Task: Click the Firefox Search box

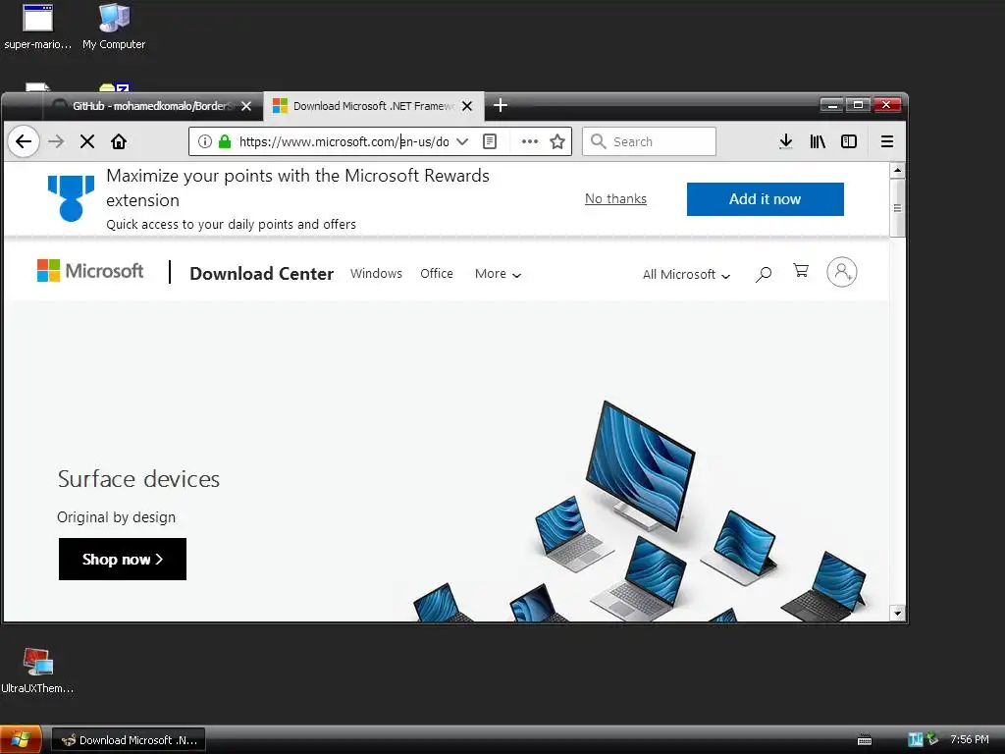Action: [649, 141]
